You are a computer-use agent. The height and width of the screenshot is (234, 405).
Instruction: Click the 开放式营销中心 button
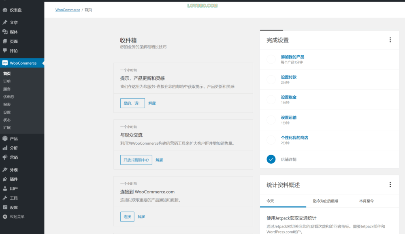pos(136,160)
